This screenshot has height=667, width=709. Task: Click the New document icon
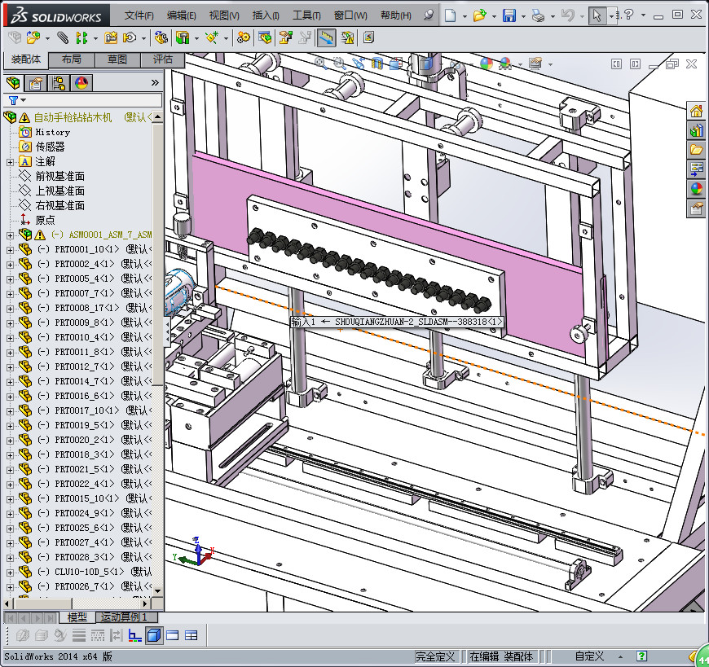pyautogui.click(x=451, y=15)
